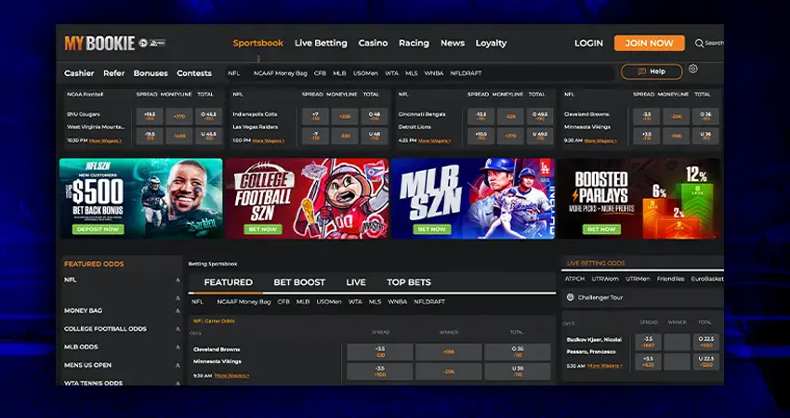
Task: Select USOMen filter under the Featured tabs
Action: click(x=329, y=302)
